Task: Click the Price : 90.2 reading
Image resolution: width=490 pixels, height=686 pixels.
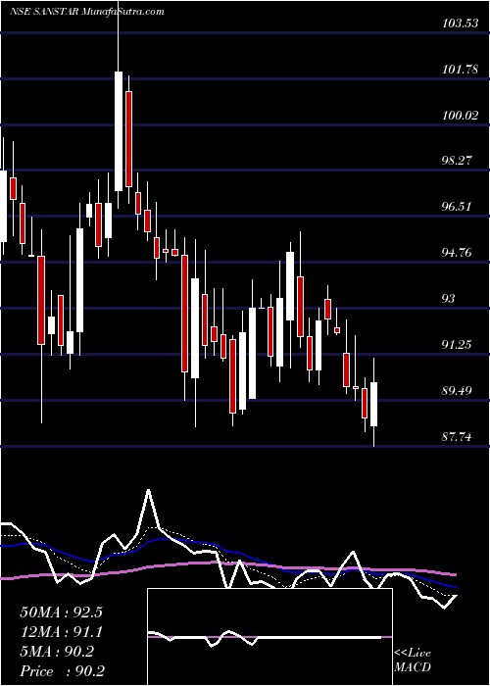Action: click(x=62, y=670)
